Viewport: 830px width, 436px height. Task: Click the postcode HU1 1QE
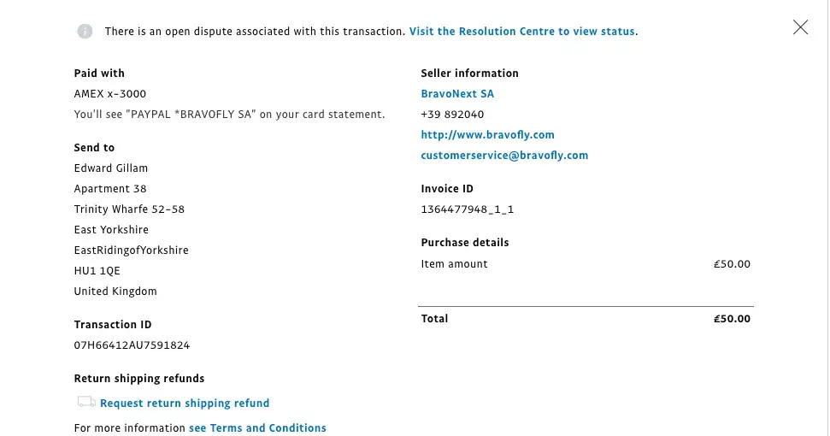tap(97, 271)
